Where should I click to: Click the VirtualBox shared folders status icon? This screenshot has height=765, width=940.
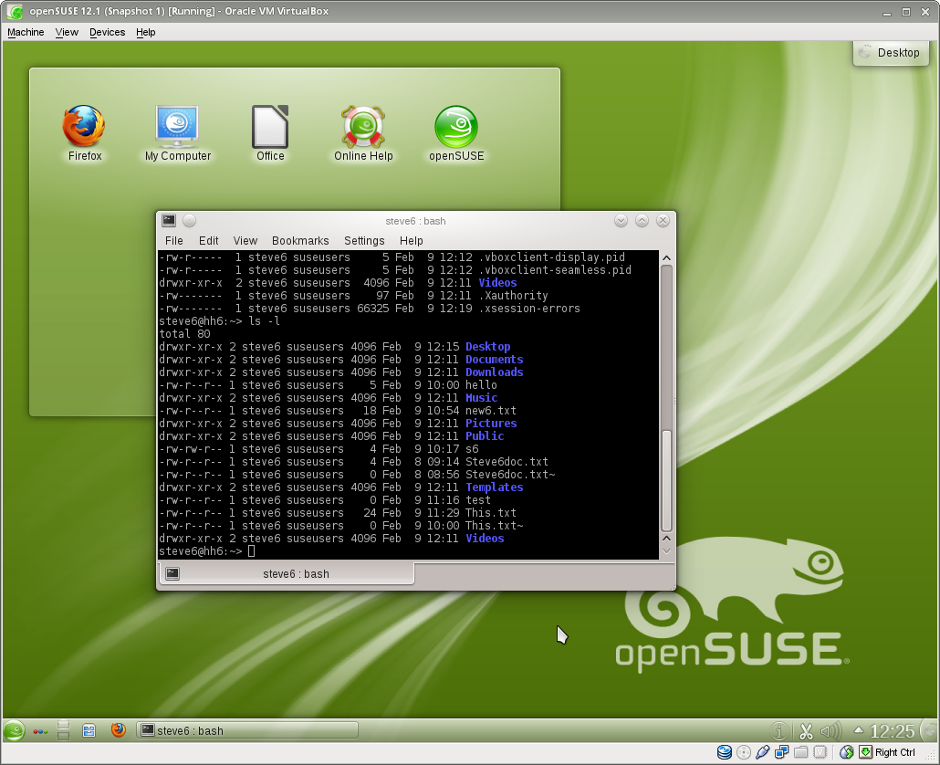click(x=801, y=752)
